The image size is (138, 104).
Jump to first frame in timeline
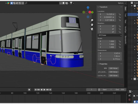(x=36, y=90)
